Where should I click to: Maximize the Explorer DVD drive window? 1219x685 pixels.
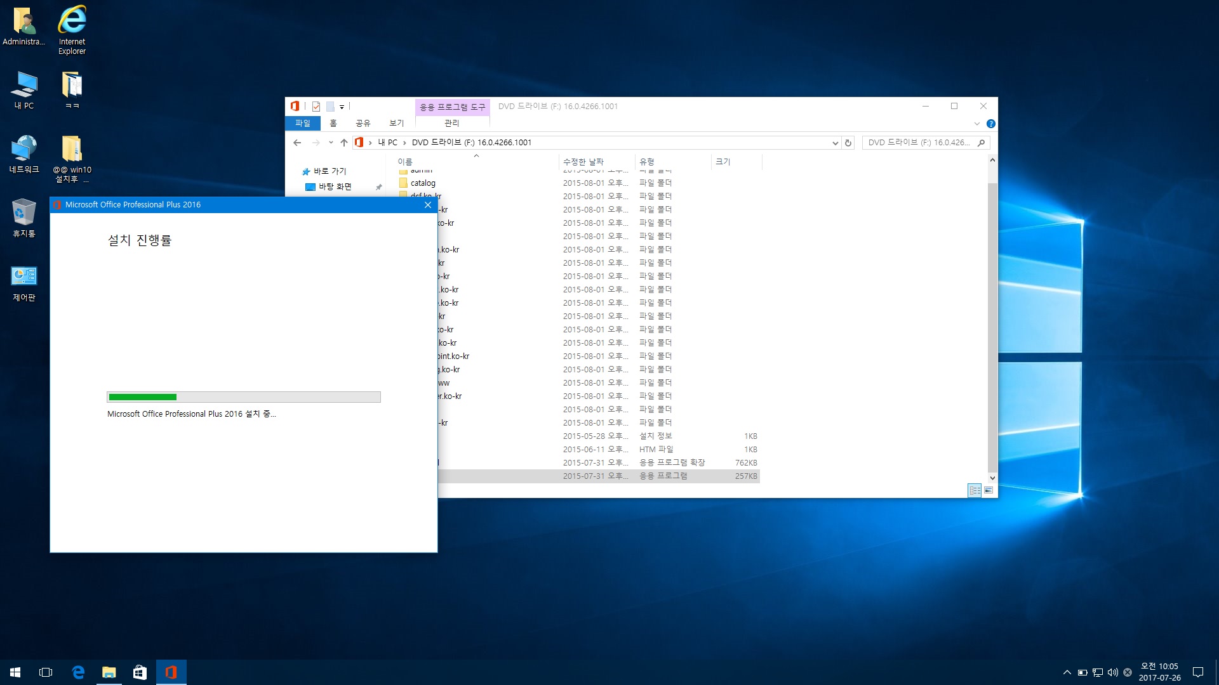pos(954,107)
